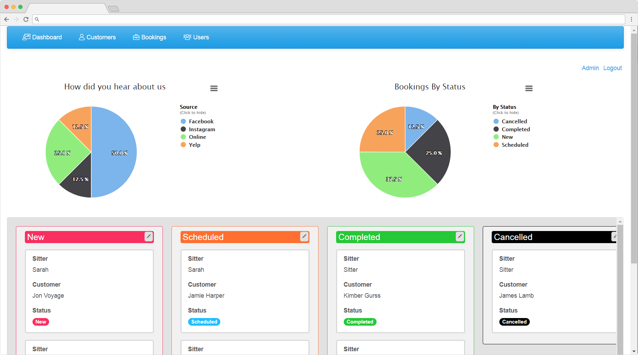Click the blue Scheduled status badge
The height and width of the screenshot is (355, 638).
coord(204,322)
